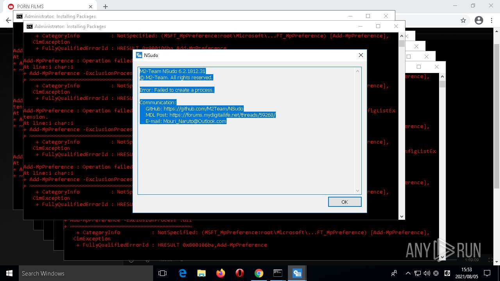This screenshot has height=281, width=500.
Task: Click the input method tray icon
Action: [x=447, y=273]
